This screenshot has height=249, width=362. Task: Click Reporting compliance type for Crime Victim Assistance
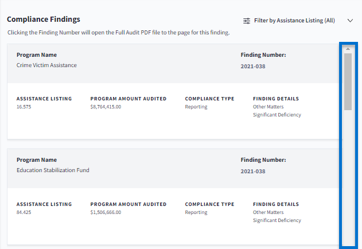click(196, 107)
